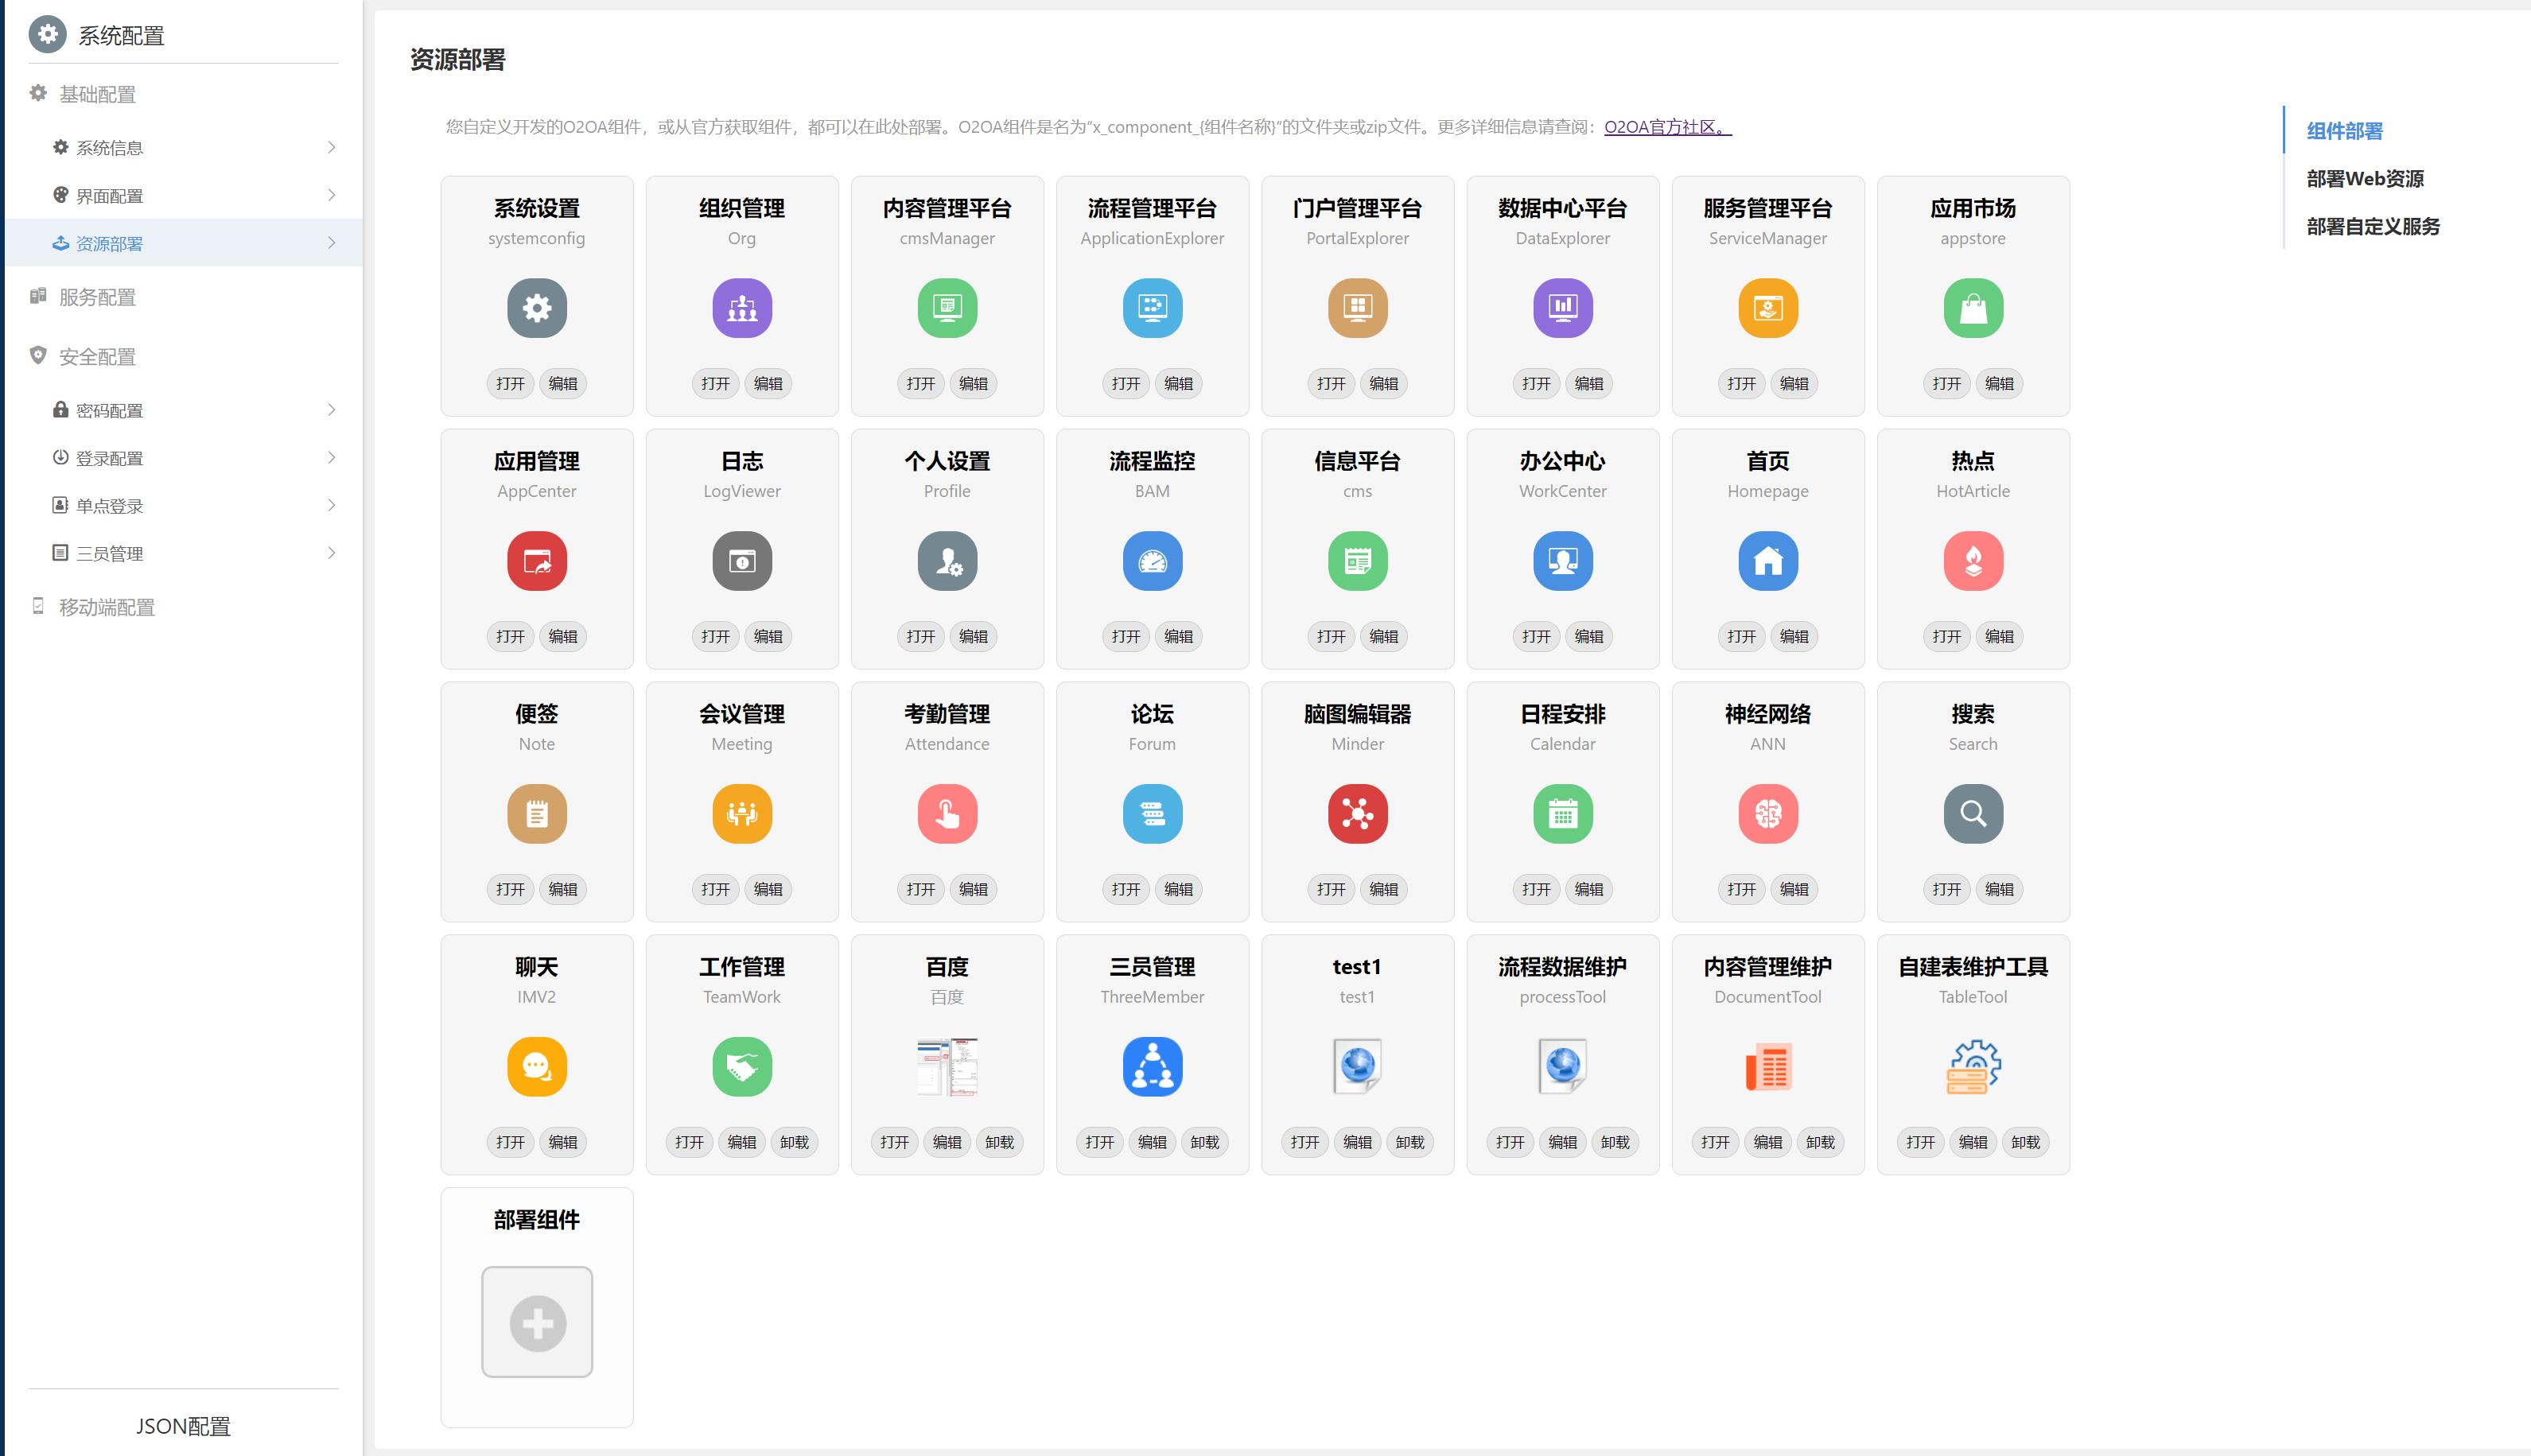Expand the 密码配置 chevron
The width and height of the screenshot is (2531, 1456).
click(331, 410)
